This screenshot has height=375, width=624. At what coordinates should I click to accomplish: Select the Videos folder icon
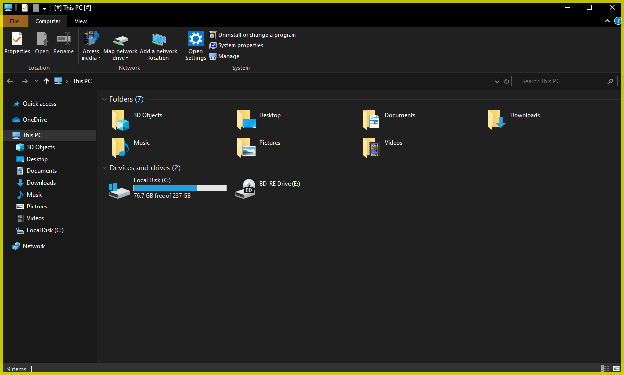coord(371,148)
